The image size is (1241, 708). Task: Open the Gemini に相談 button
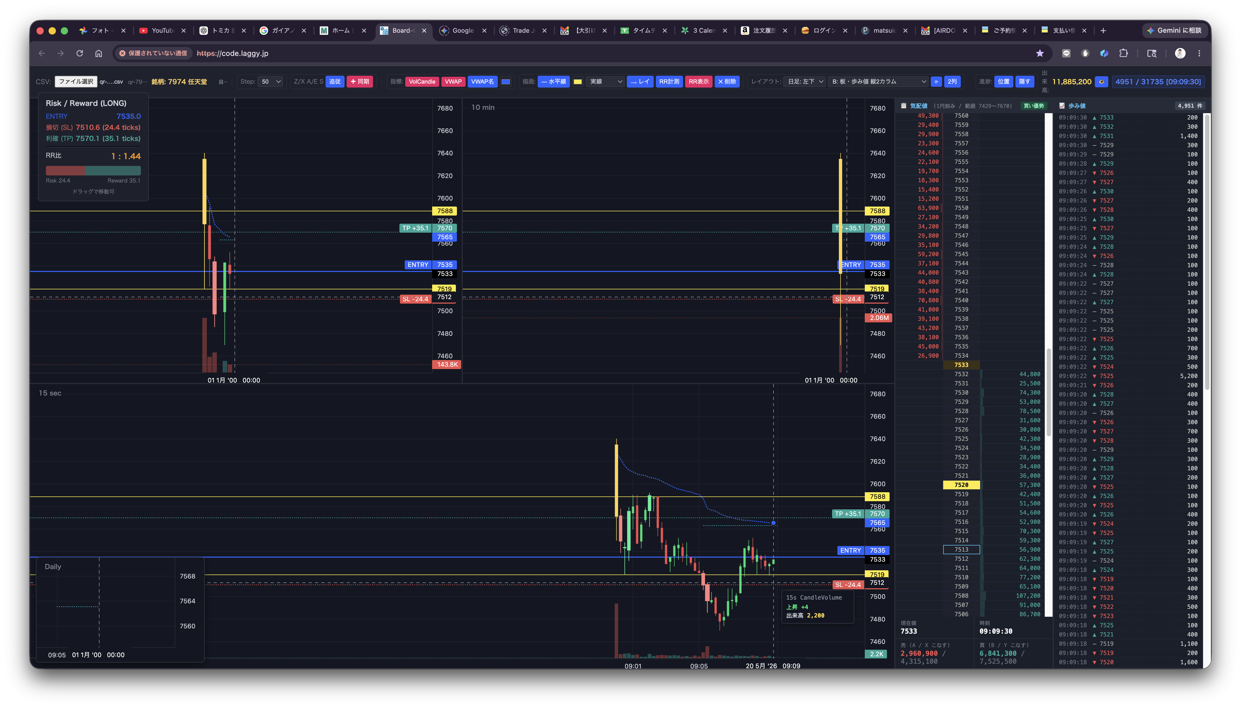(x=1174, y=31)
